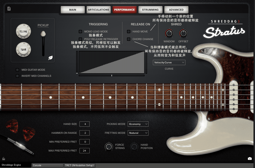Click the HAMMER-ON RANGE value field

click(x=85, y=133)
